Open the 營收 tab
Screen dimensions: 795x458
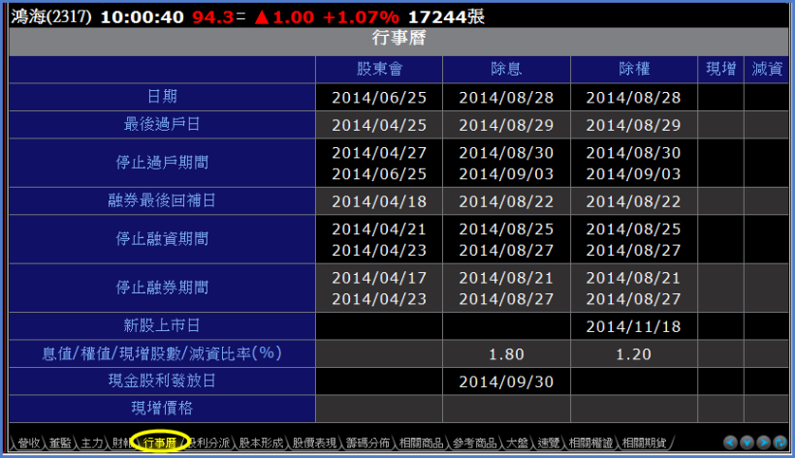point(29,443)
